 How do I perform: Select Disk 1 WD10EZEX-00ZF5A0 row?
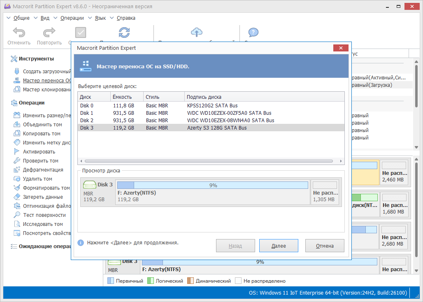coord(211,113)
